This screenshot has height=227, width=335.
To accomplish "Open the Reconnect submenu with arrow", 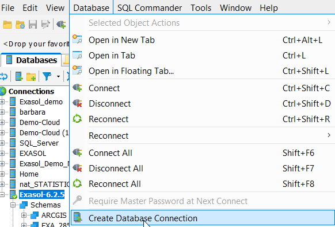I will tap(203, 136).
